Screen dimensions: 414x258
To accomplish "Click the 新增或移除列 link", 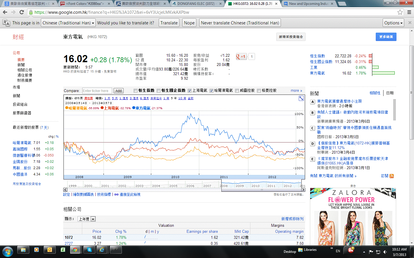I will 292,219.
